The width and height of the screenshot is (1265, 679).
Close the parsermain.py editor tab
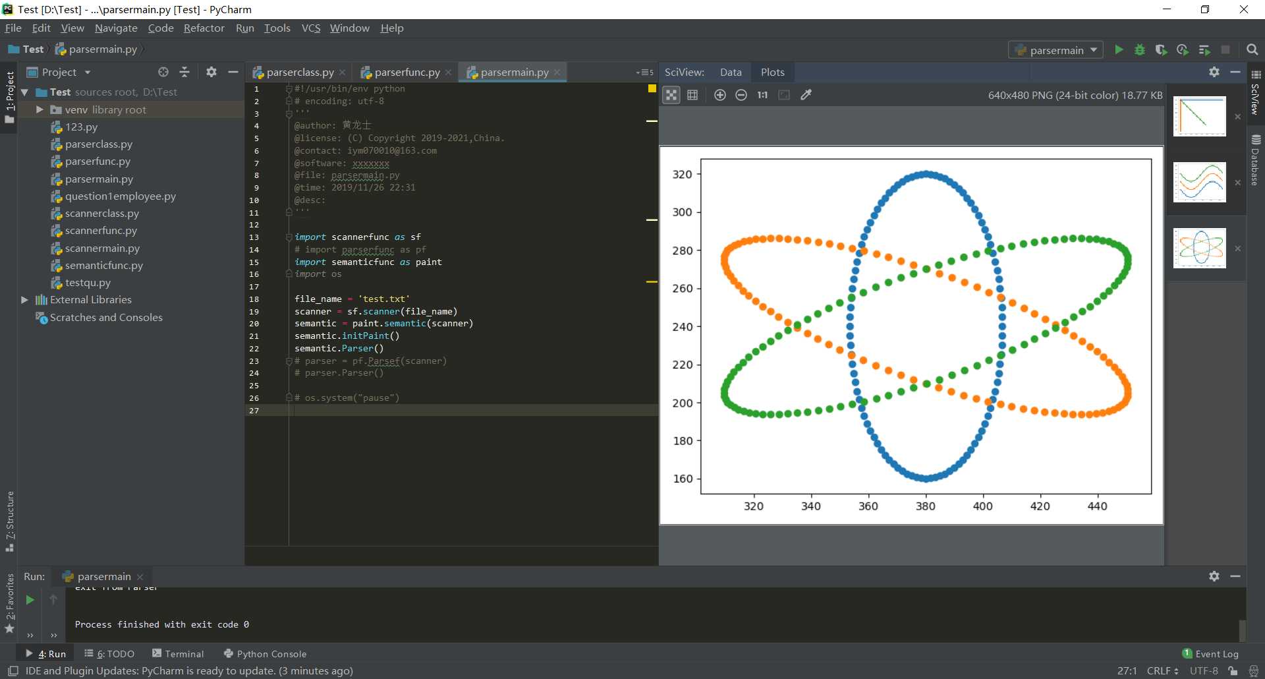tap(557, 73)
